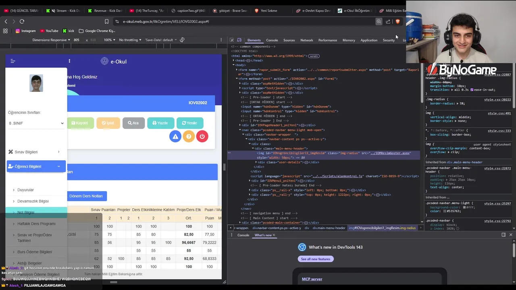Select the Console tab in the bottom drawer
516x290 pixels.
coord(243,235)
